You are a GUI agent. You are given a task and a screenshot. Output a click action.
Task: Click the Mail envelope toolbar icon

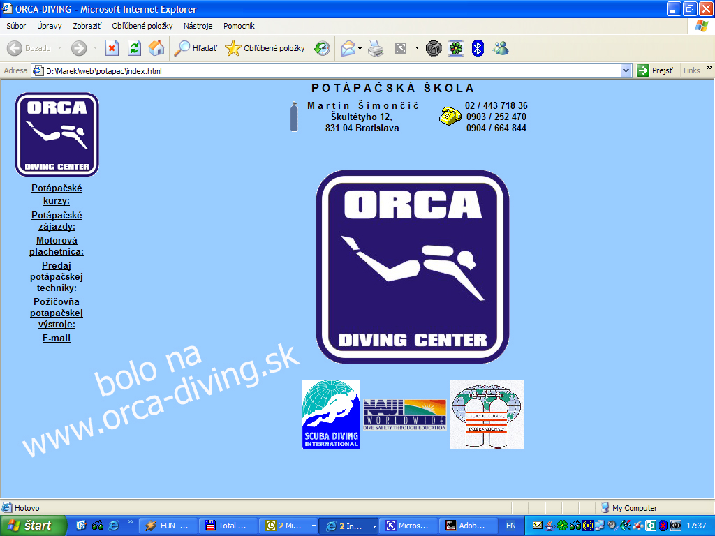pyautogui.click(x=348, y=48)
